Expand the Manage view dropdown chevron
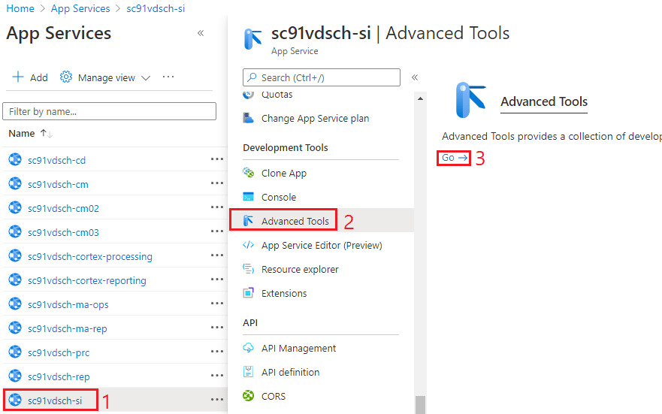The height and width of the screenshot is (414, 662). click(x=146, y=78)
